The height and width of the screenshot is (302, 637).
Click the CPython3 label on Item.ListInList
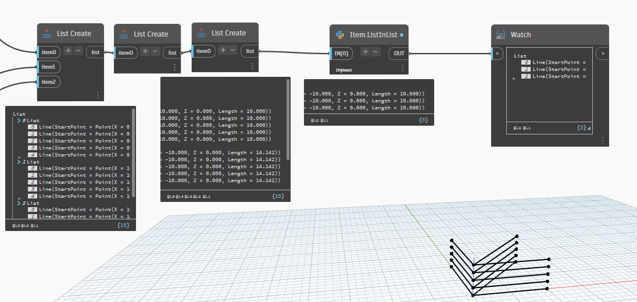coord(343,70)
